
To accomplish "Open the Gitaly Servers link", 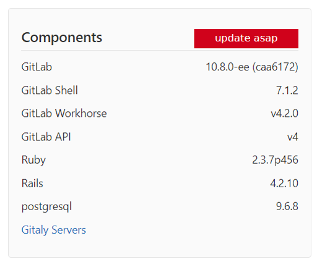I will 54,230.
